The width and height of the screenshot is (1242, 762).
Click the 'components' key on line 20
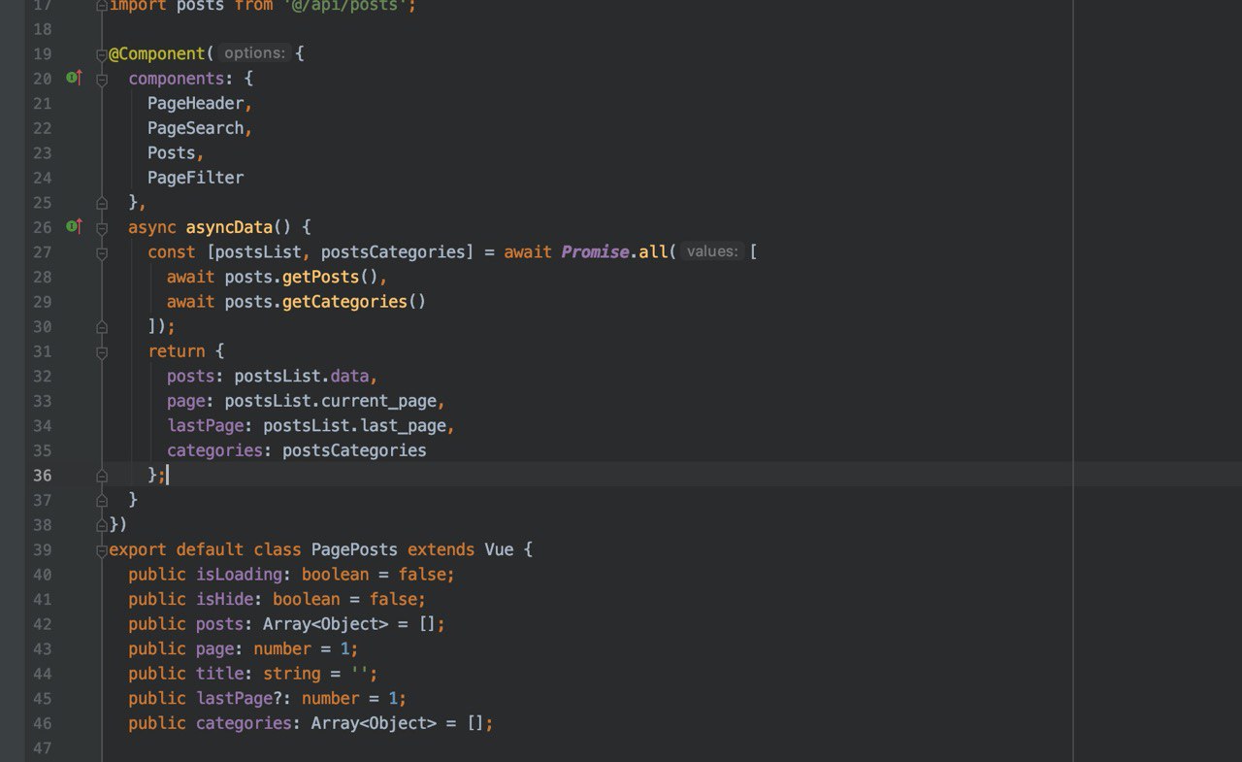pos(177,78)
